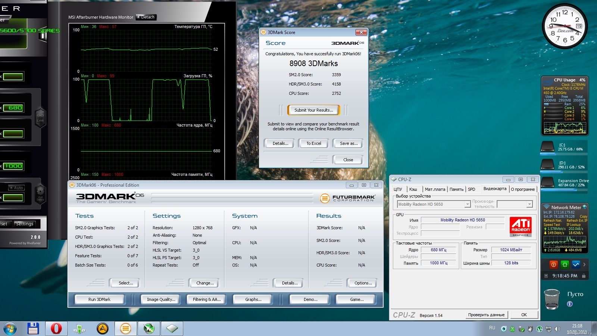The image size is (597, 336).
Task: Open Afterburner Settings button
Action: (x=25, y=224)
